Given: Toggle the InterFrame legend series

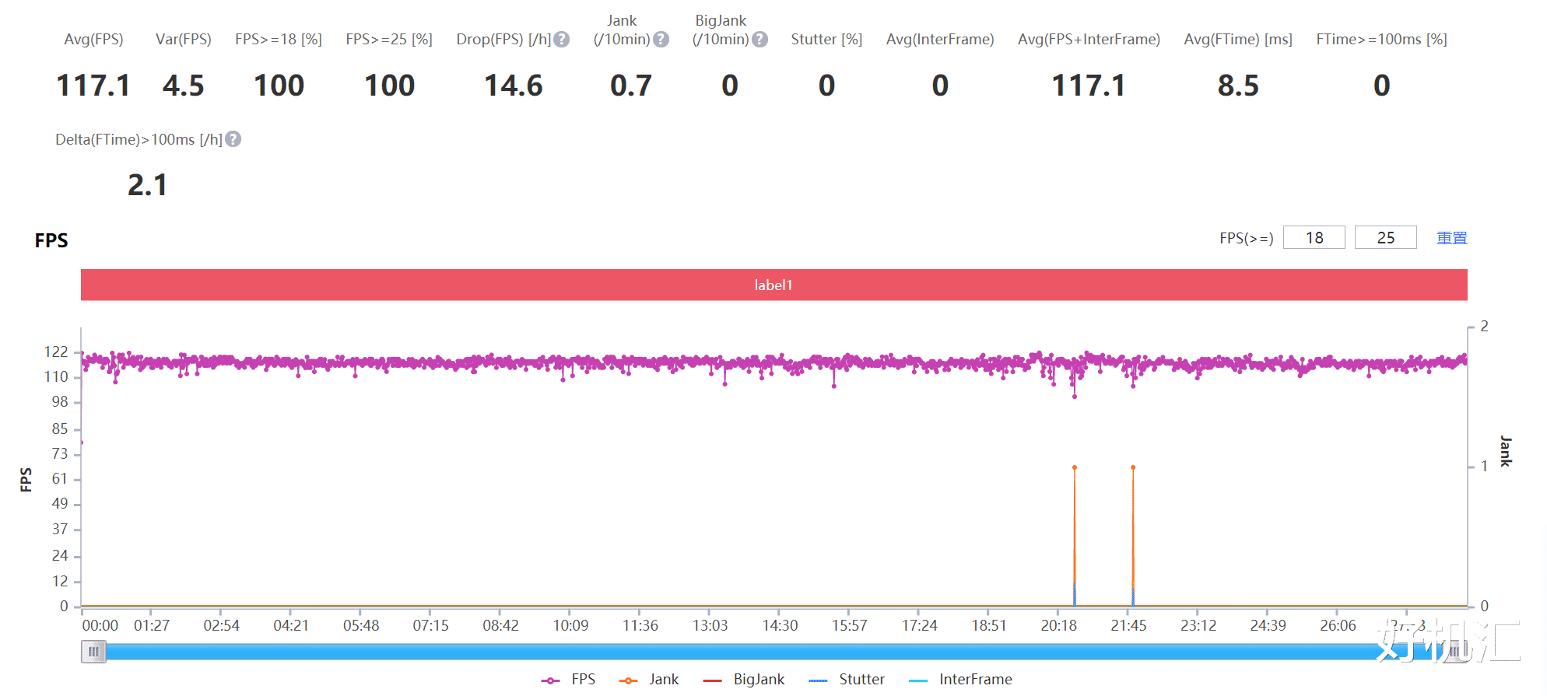Looking at the screenshot, I should (x=960, y=680).
